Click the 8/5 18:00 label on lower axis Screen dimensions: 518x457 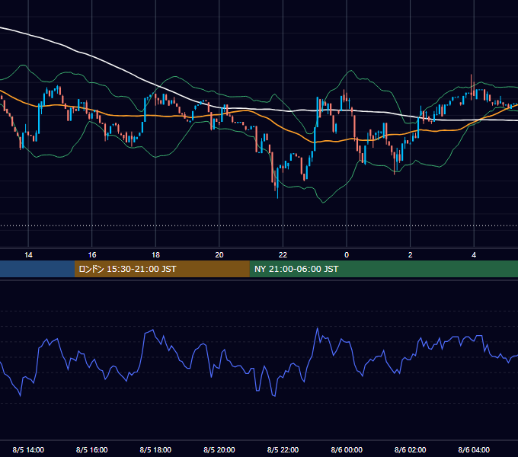(x=155, y=449)
